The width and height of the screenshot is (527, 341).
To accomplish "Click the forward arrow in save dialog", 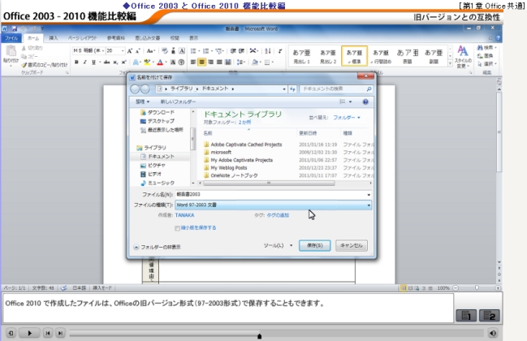I will click(145, 89).
